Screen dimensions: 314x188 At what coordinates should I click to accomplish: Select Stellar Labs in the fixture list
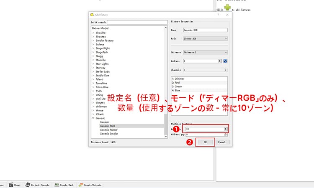103,71
